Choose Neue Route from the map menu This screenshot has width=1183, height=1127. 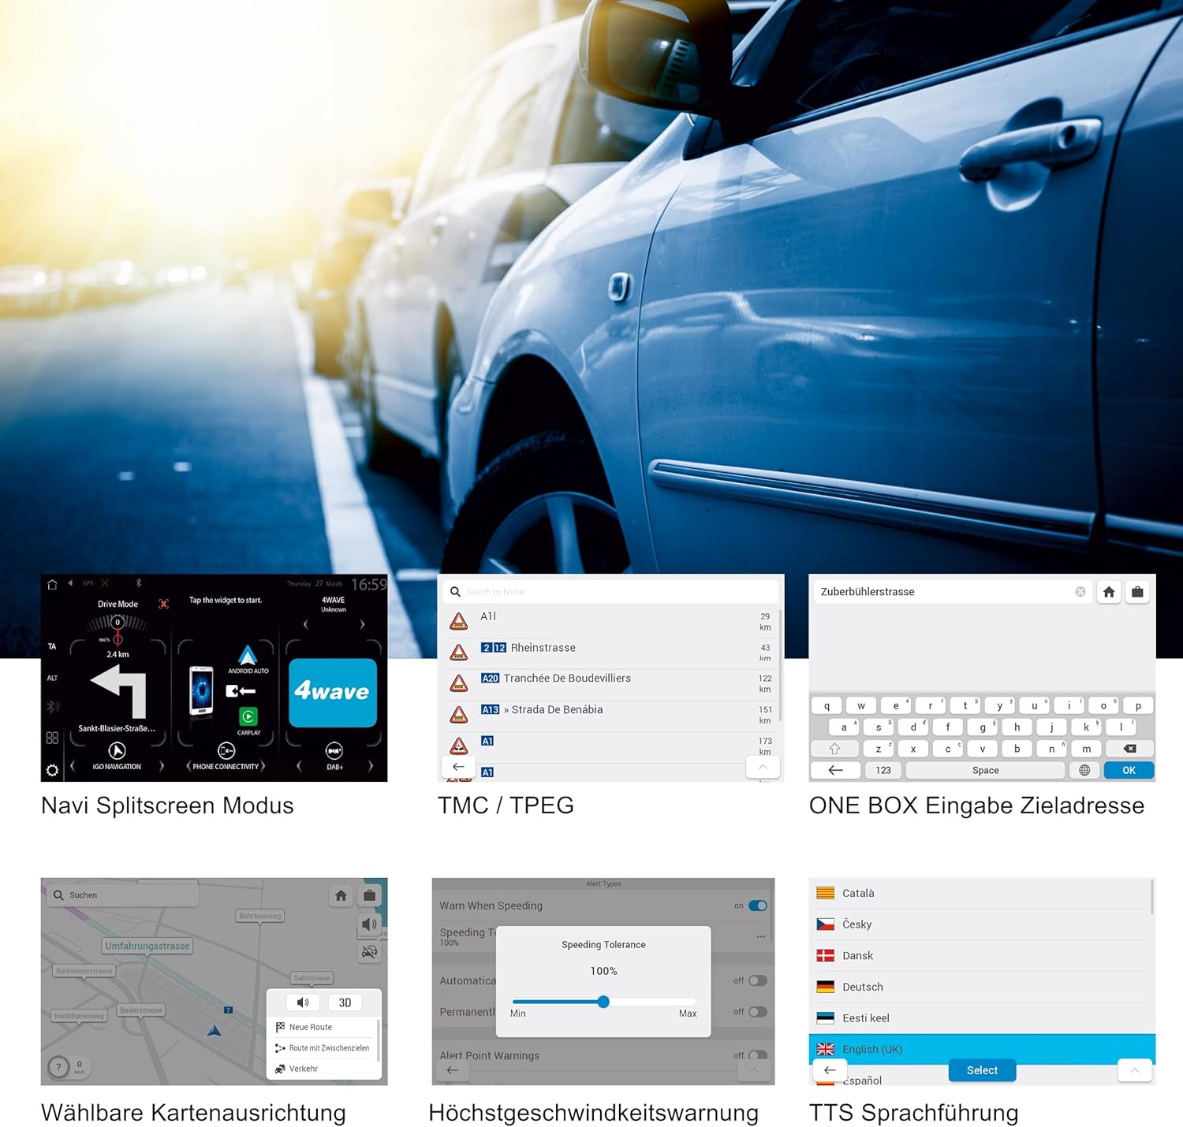[x=310, y=1027]
